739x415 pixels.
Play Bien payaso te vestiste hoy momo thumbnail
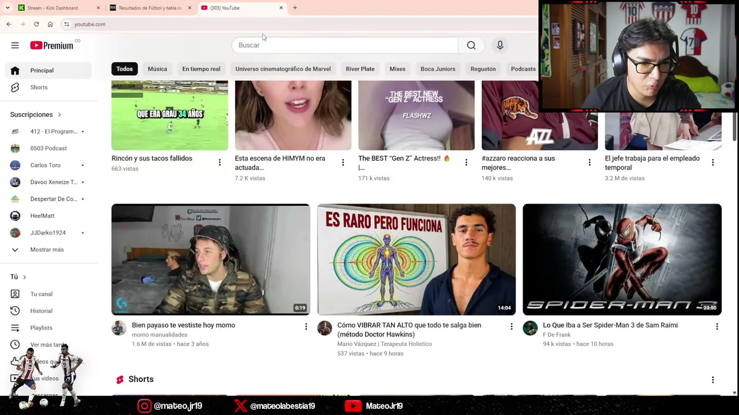click(211, 259)
